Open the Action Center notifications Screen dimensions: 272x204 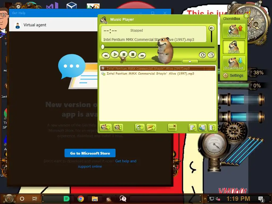[261, 199]
